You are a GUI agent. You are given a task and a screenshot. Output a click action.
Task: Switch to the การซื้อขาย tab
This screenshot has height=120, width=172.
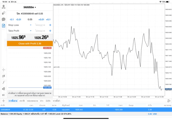(13, 101)
